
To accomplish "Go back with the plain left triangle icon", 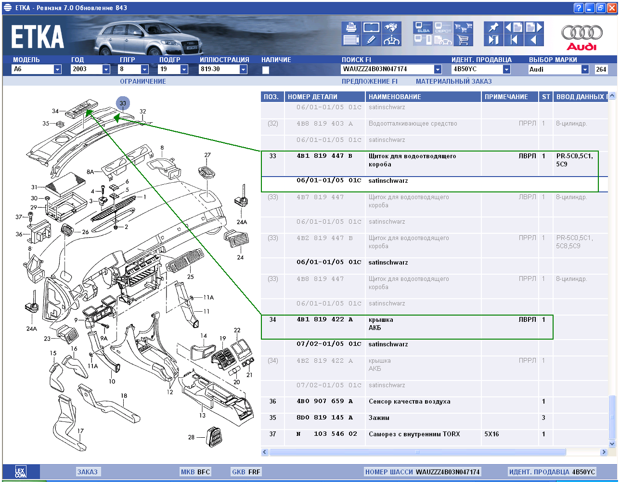I will pyautogui.click(x=534, y=40).
